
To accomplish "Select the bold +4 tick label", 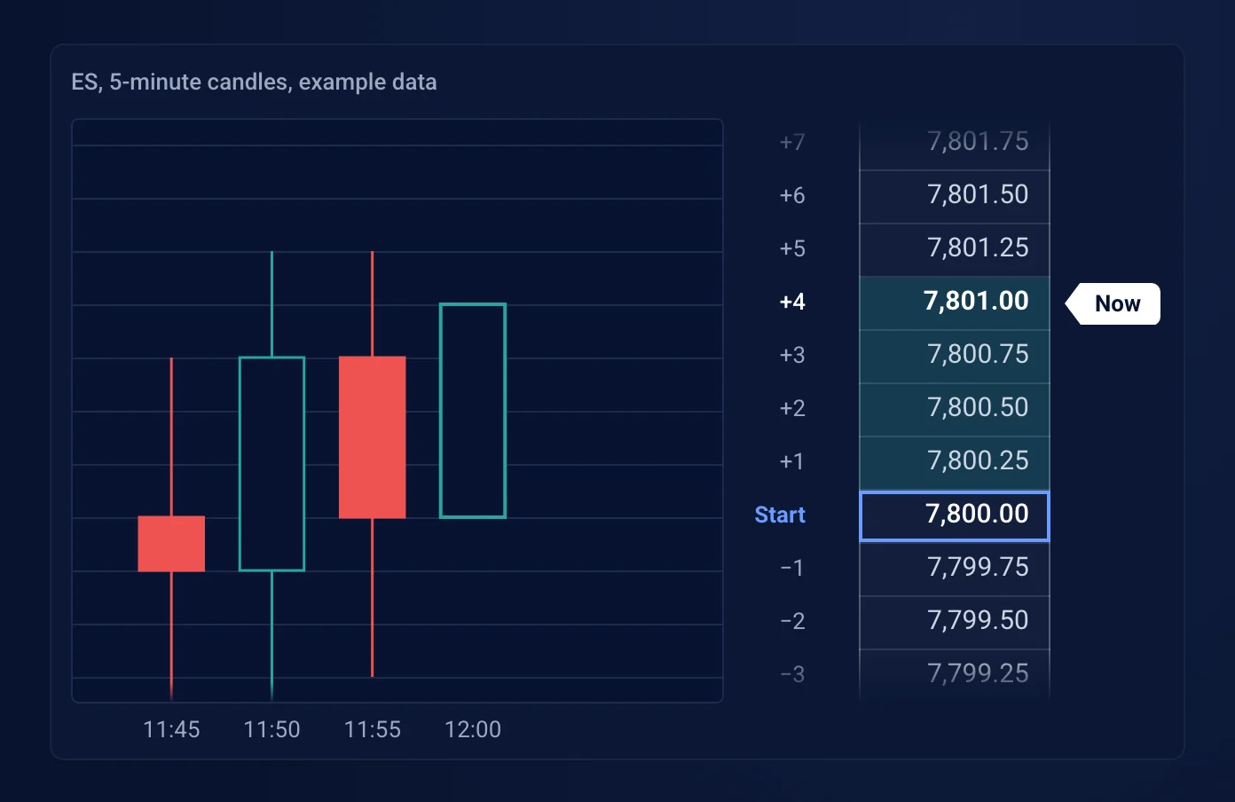I will point(792,302).
